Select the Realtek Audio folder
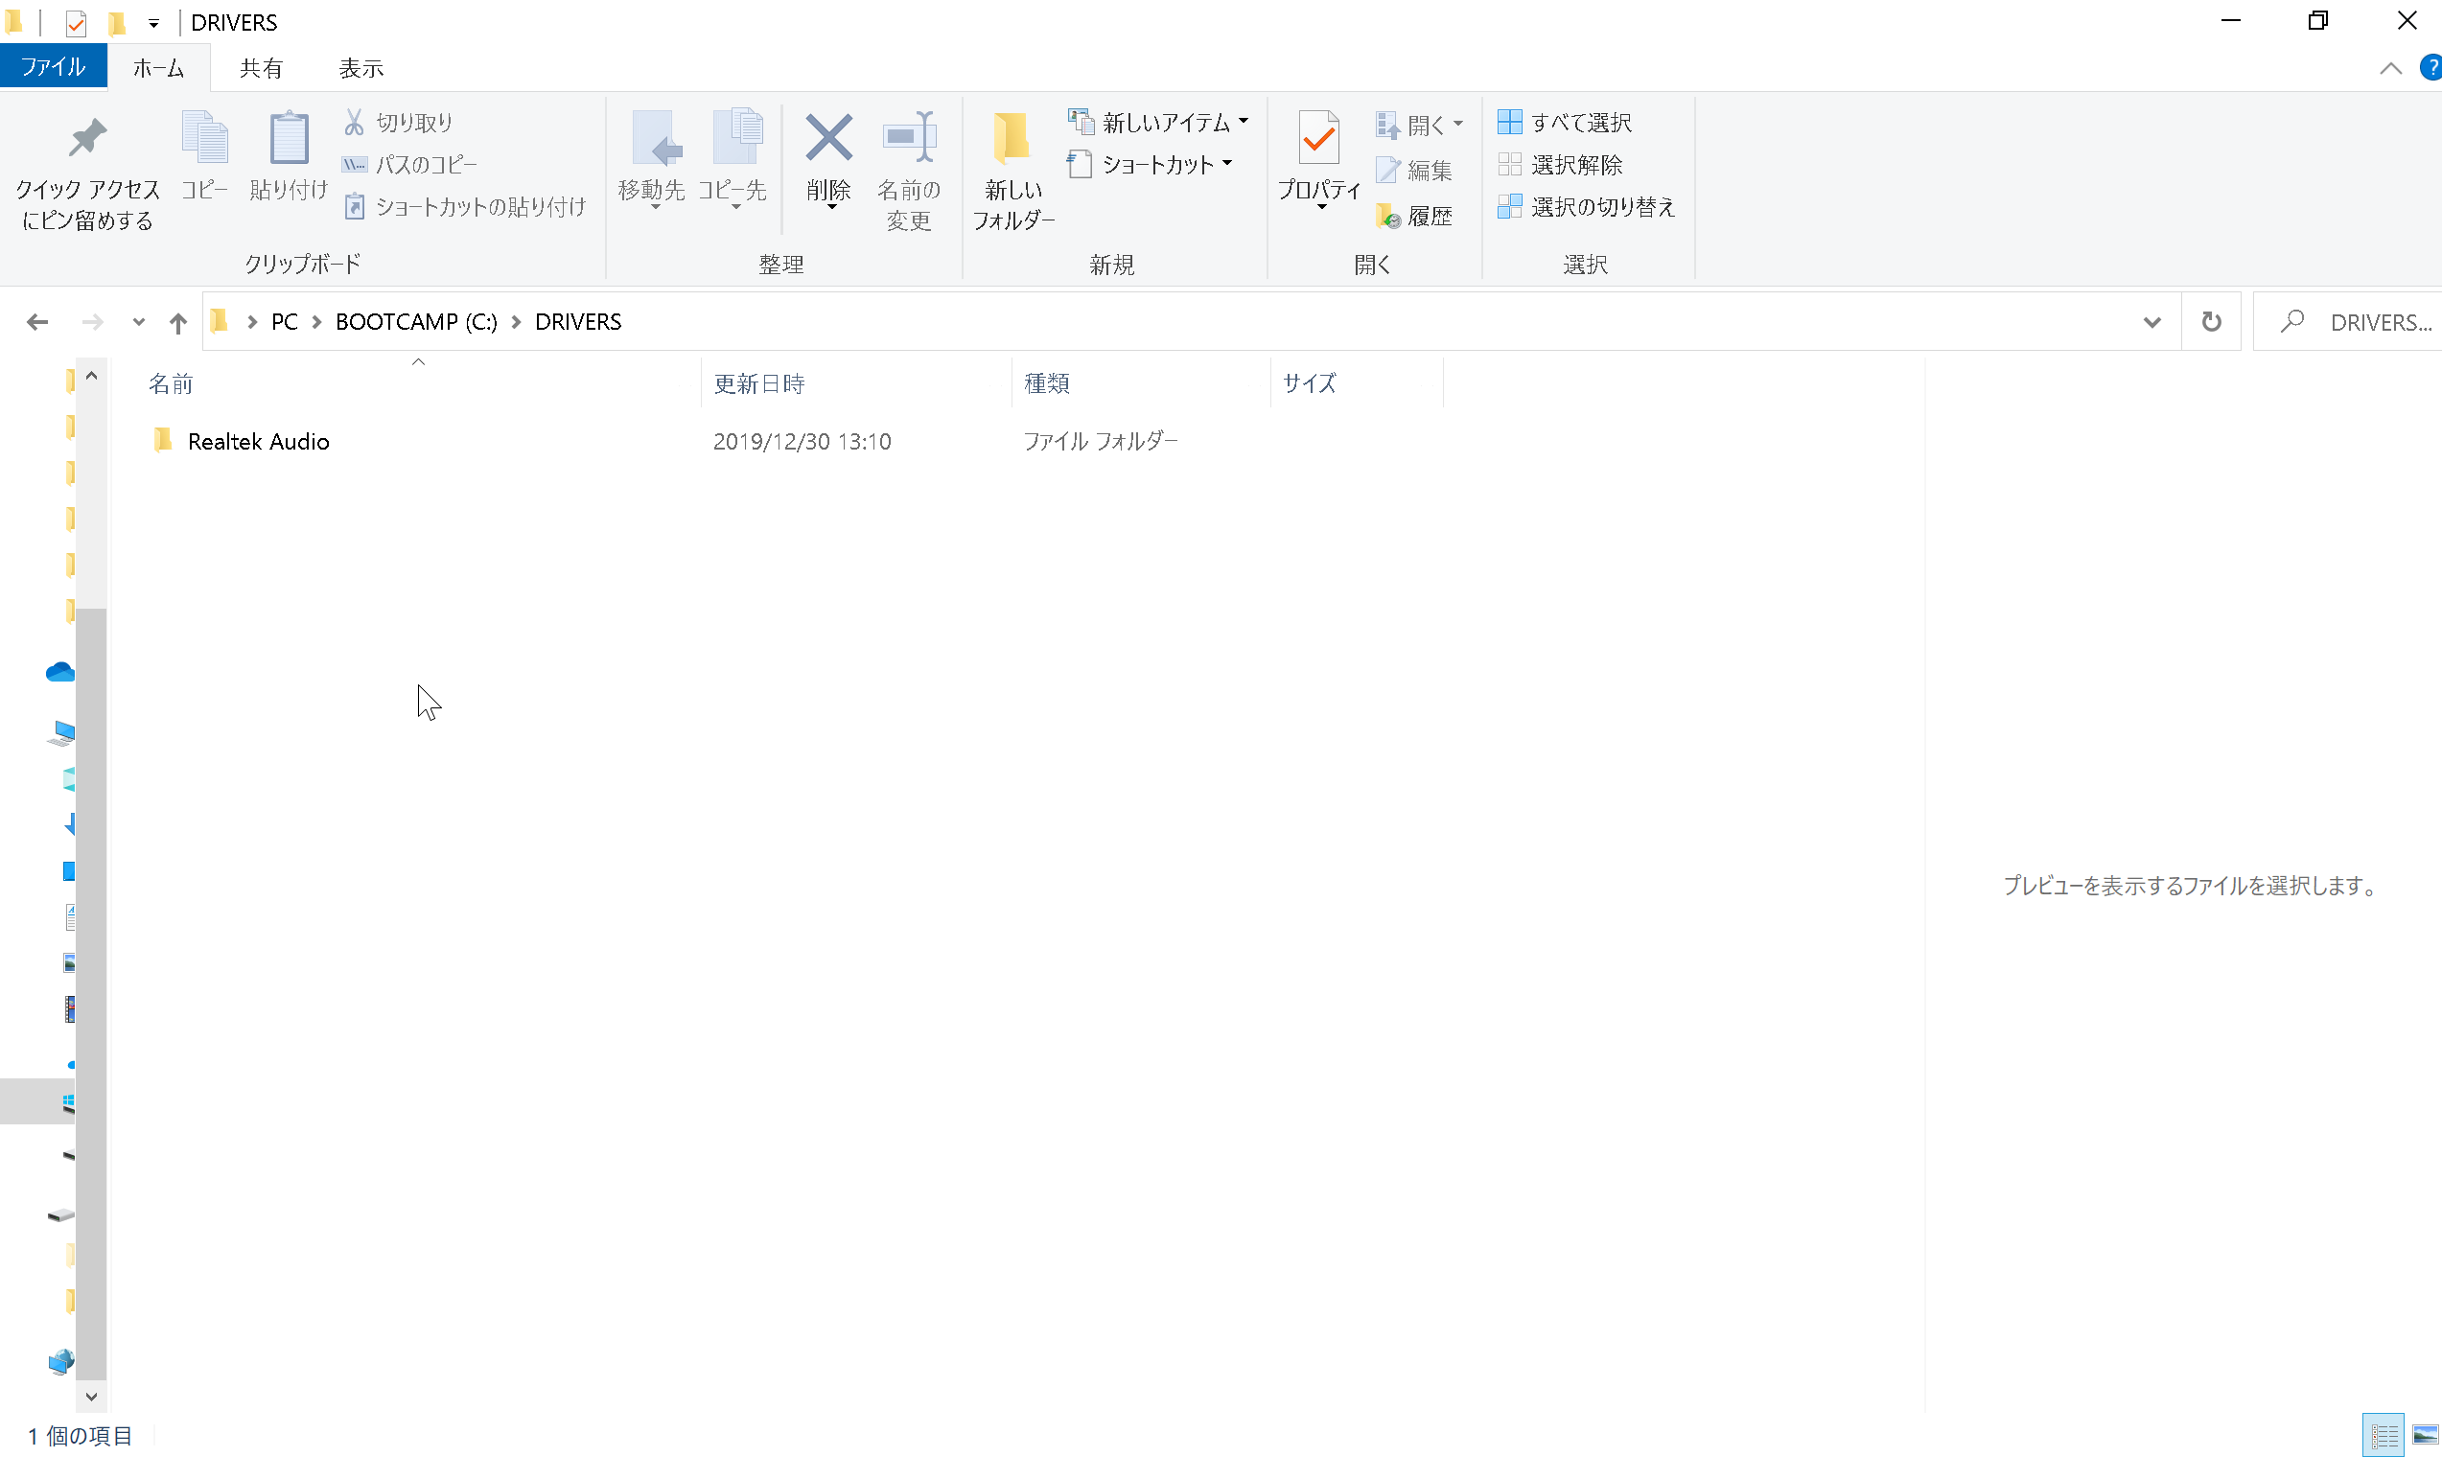Image resolution: width=2442 pixels, height=1457 pixels. pyautogui.click(x=258, y=442)
